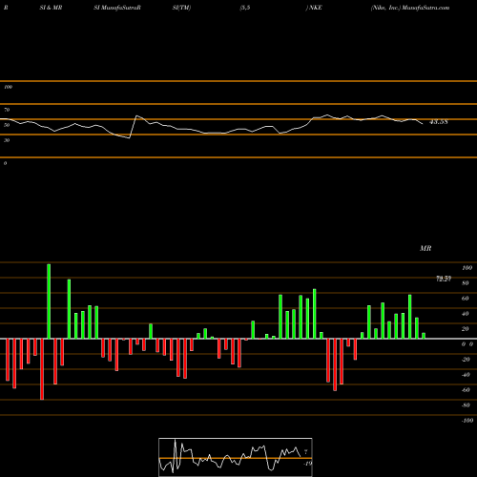
Task: Click the deepest red bar in MR histogram
Action: [x=42, y=369]
